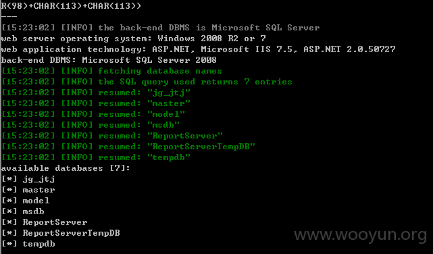This screenshot has width=433, height=254.
Task: Click the 'back-end DBMS: Microsoft SQL Server 2008' line
Action: pyautogui.click(x=109, y=60)
